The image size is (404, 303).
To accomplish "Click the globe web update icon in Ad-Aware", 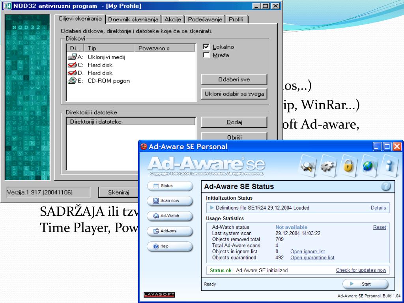I will click(369, 166).
